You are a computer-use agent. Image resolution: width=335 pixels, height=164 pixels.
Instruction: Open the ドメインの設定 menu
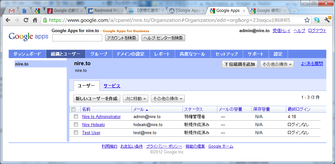(x=131, y=54)
